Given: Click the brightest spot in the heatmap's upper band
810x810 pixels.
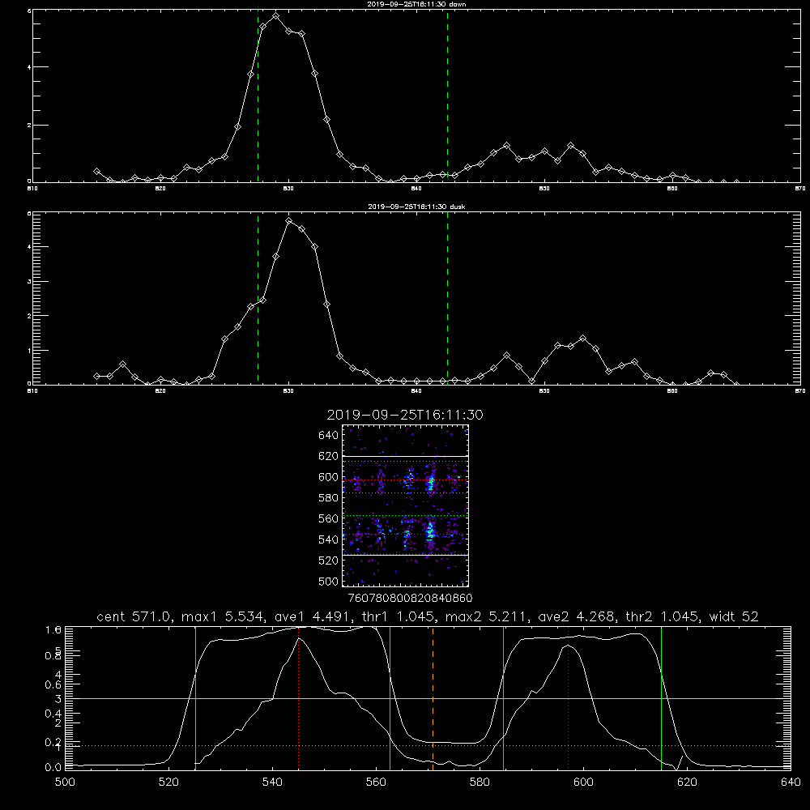Looking at the screenshot, I should 430,484.
